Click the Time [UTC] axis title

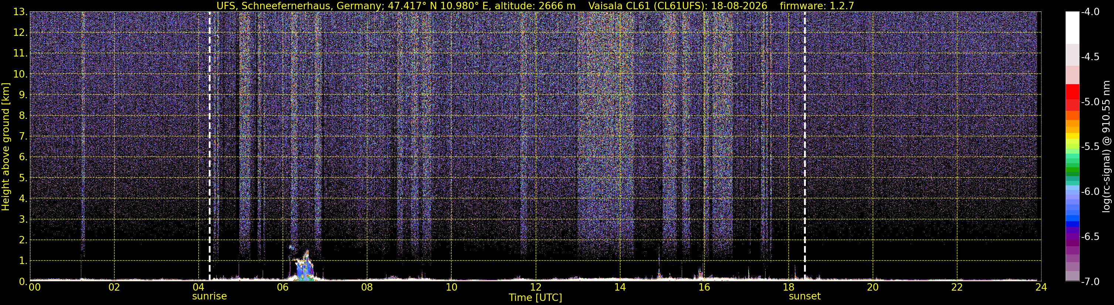coord(535,298)
